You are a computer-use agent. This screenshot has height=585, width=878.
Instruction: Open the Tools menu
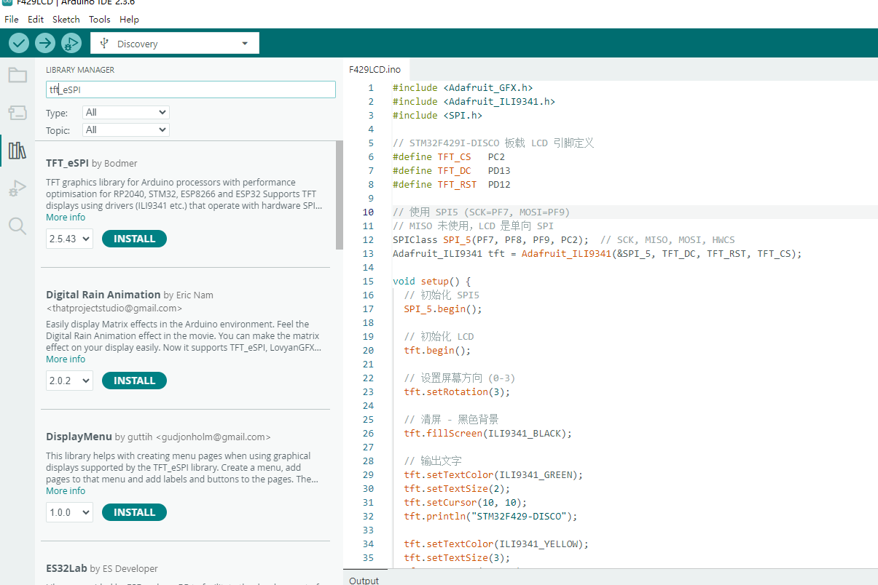click(100, 20)
